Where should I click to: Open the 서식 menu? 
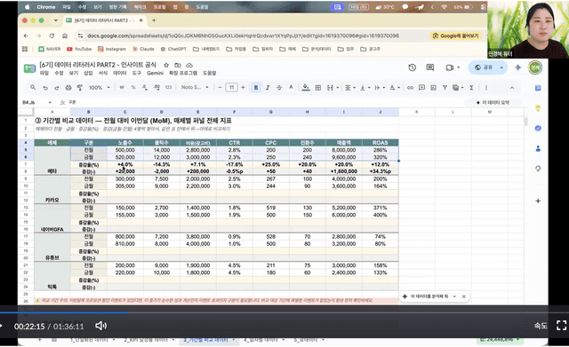[x=103, y=73]
